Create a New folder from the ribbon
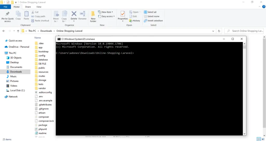This screenshot has height=141, width=266. click(93, 16)
